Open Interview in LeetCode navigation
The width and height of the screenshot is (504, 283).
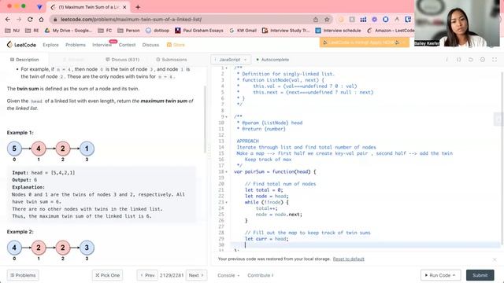point(102,45)
